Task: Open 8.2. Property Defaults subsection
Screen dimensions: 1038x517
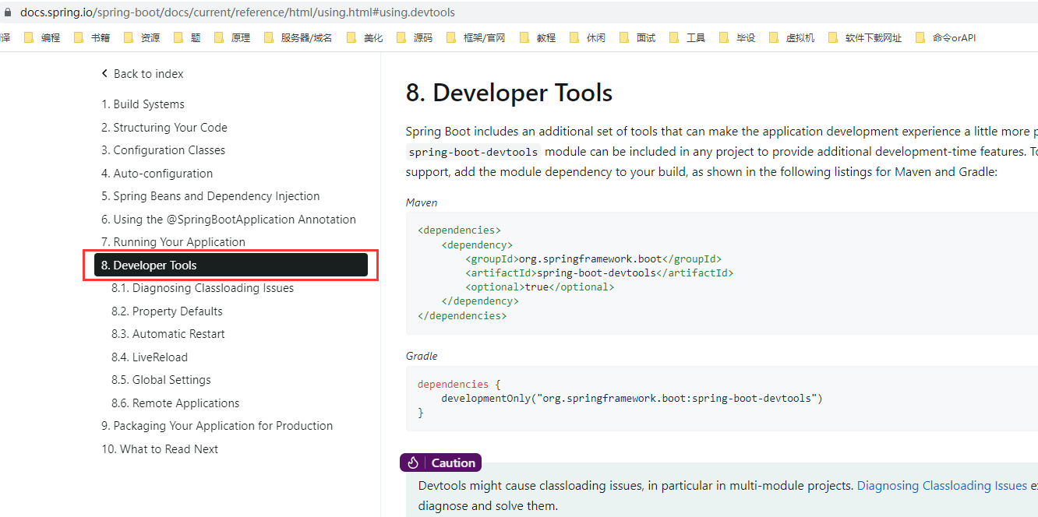Action: pyautogui.click(x=167, y=311)
